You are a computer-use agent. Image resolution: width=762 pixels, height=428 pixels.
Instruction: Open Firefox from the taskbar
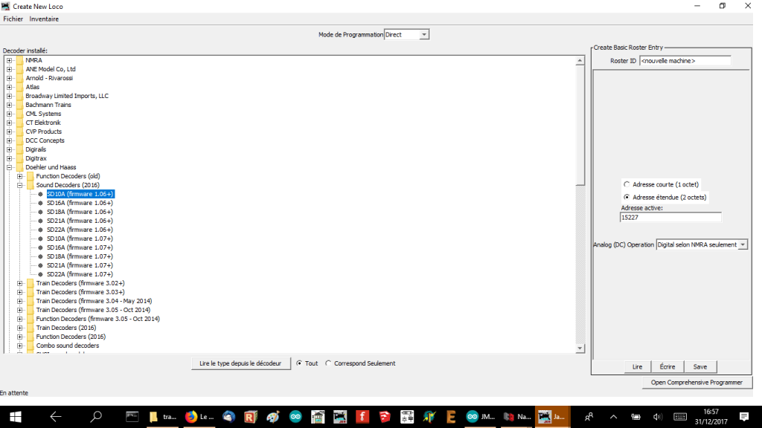coord(191,417)
